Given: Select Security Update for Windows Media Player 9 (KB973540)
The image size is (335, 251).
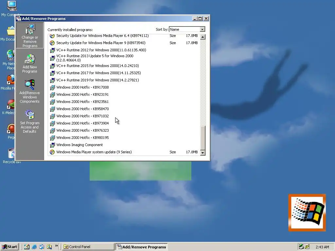Looking at the screenshot, I should [x=124, y=43].
